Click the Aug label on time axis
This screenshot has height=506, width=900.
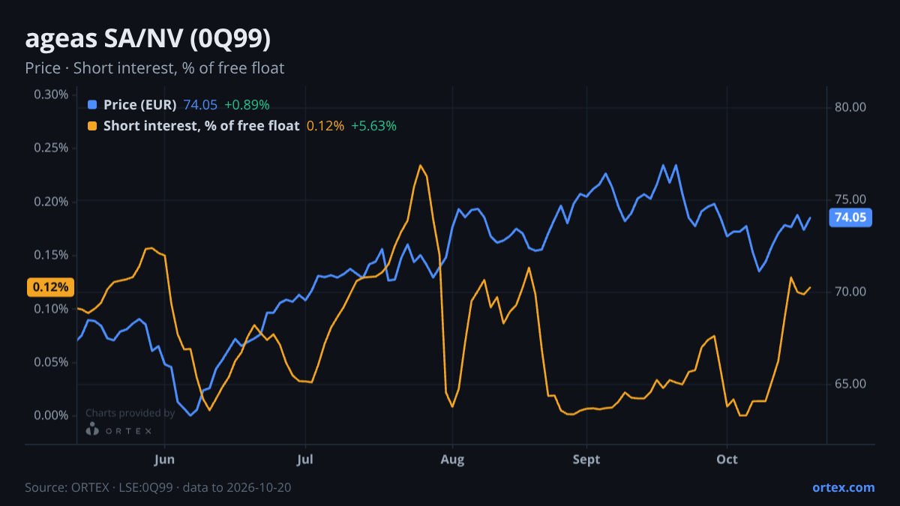click(451, 460)
